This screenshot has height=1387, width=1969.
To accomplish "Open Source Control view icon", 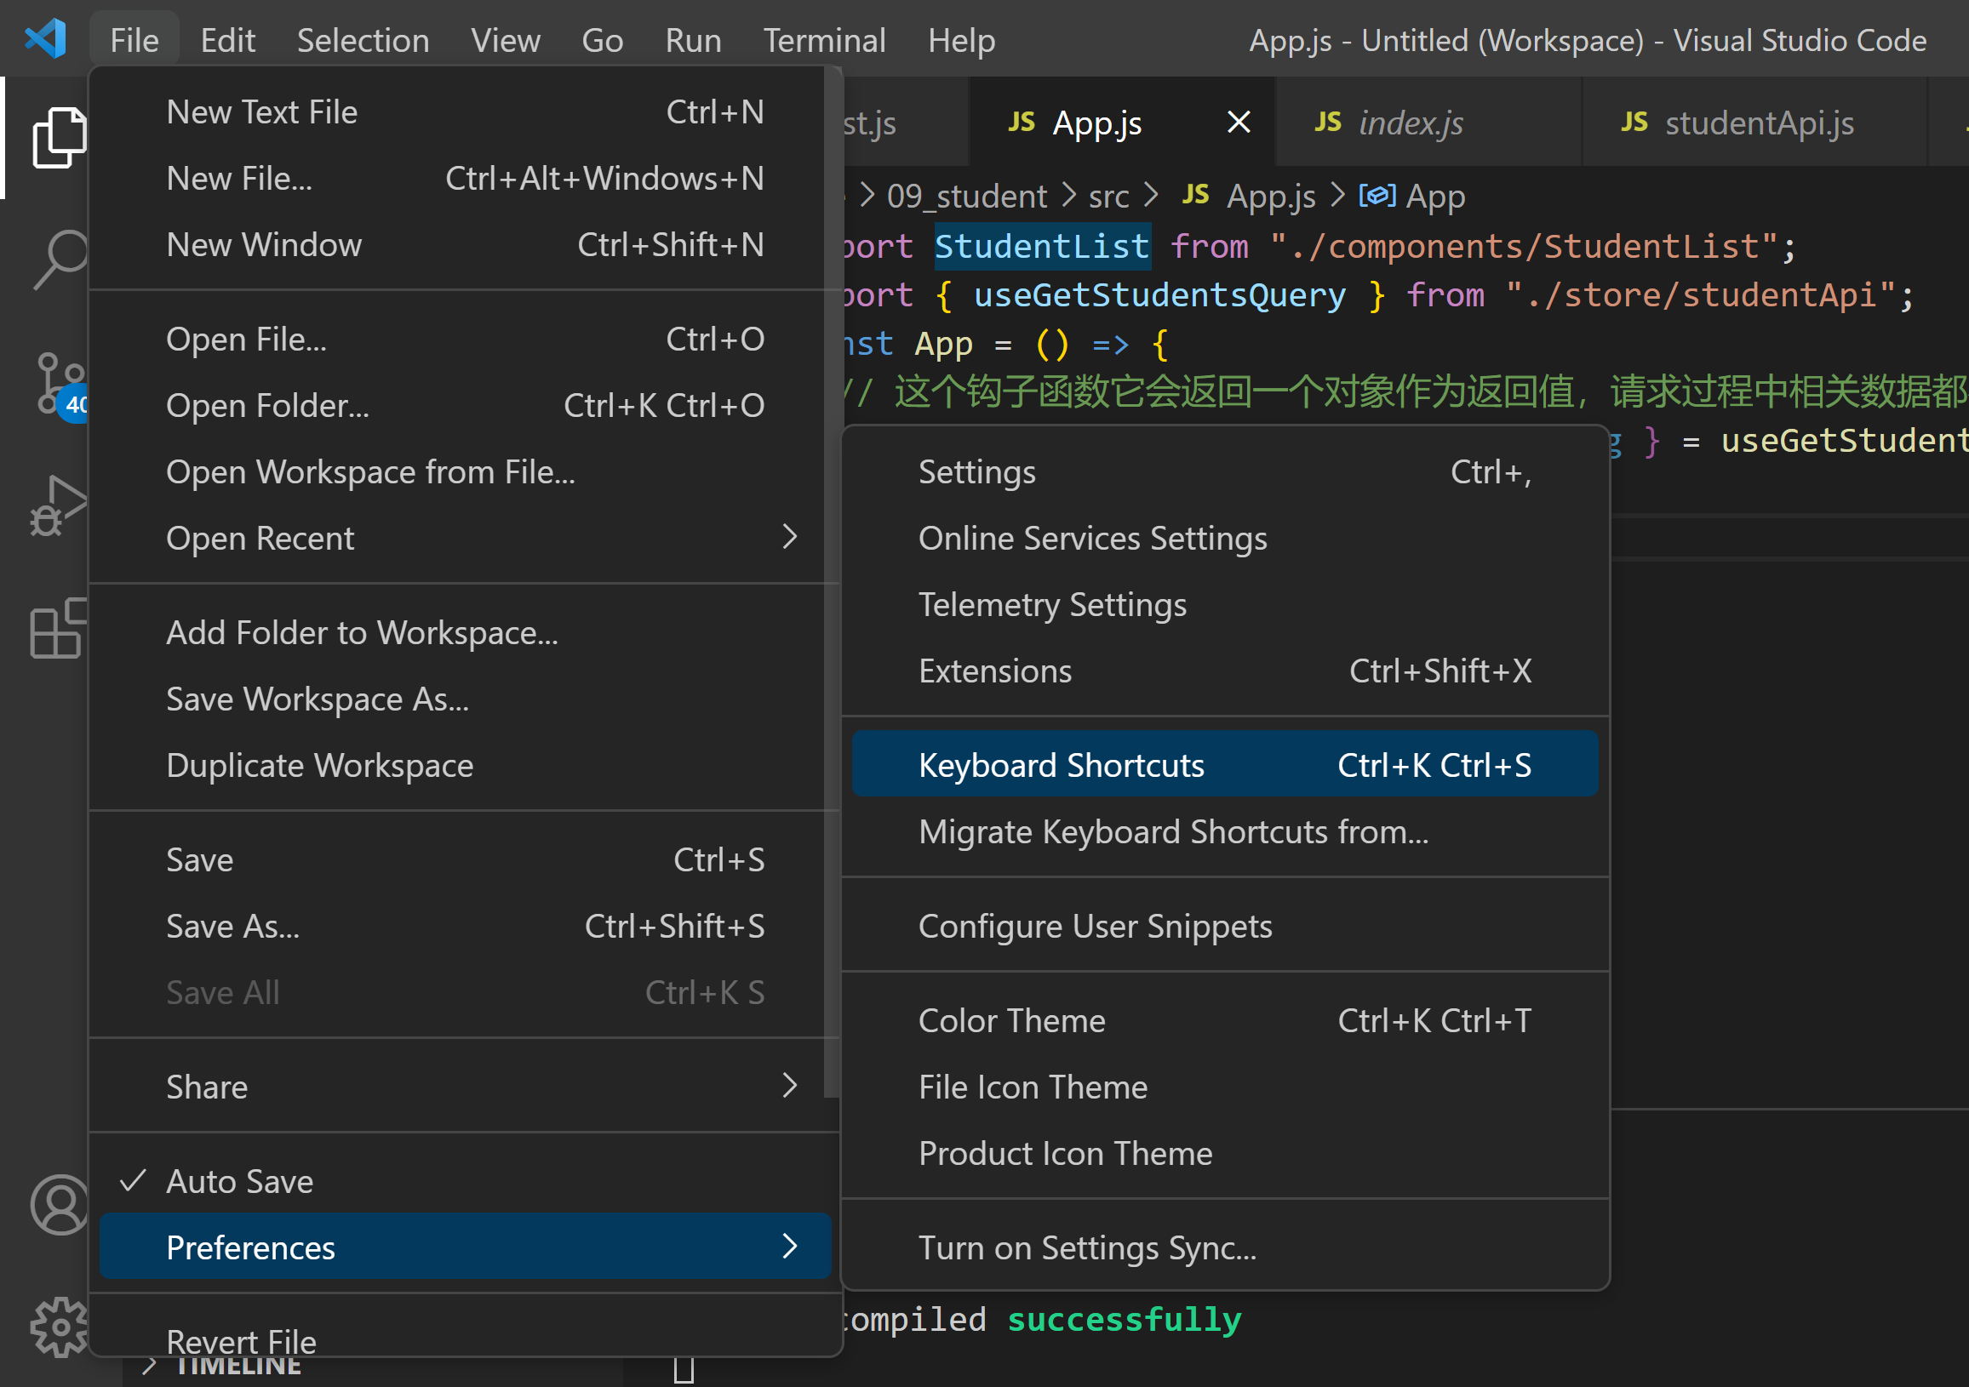I will click(56, 382).
